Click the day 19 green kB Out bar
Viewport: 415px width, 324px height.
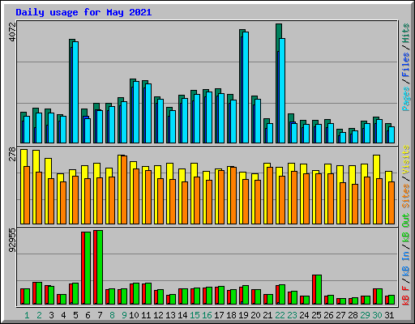(246, 295)
